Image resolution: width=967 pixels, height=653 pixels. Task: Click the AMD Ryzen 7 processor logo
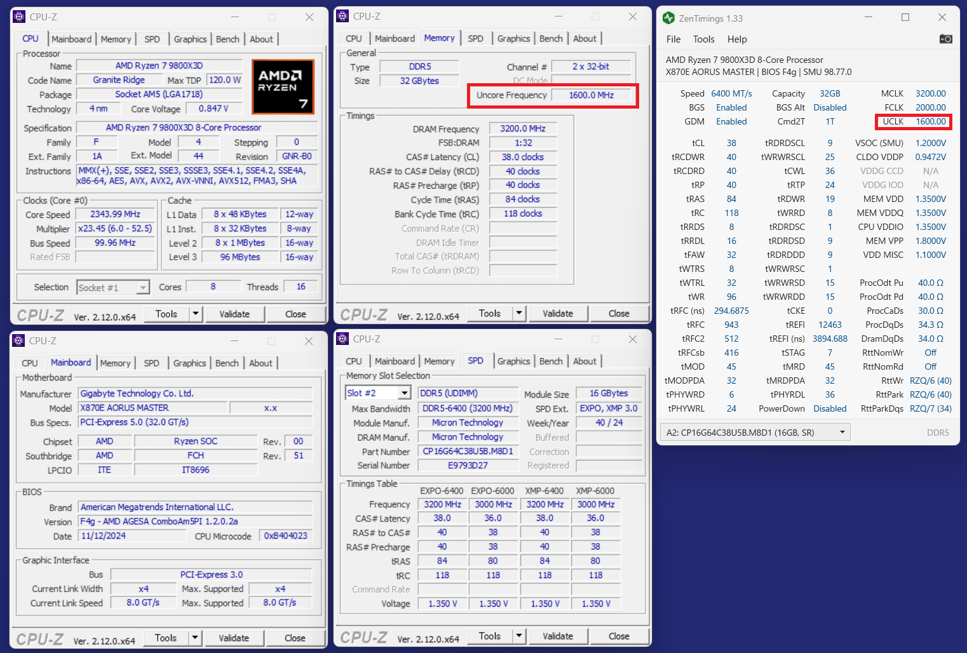283,86
